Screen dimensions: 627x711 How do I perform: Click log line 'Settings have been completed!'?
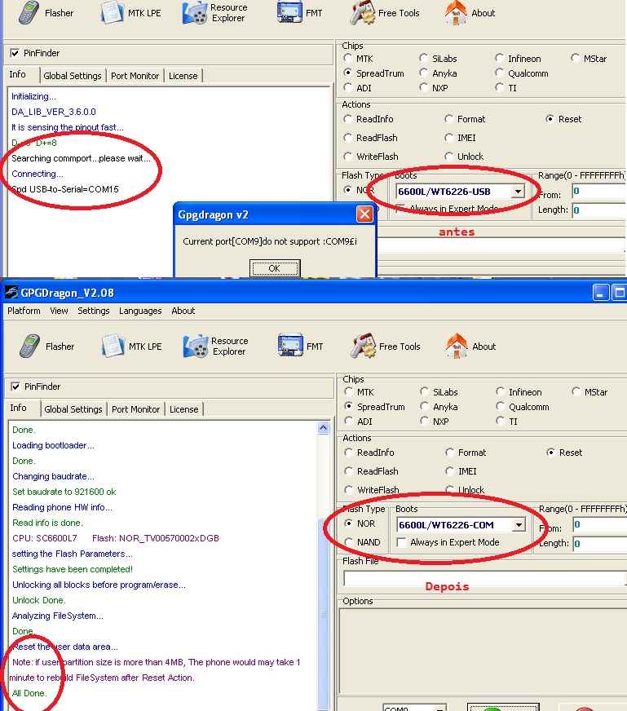pos(73,569)
